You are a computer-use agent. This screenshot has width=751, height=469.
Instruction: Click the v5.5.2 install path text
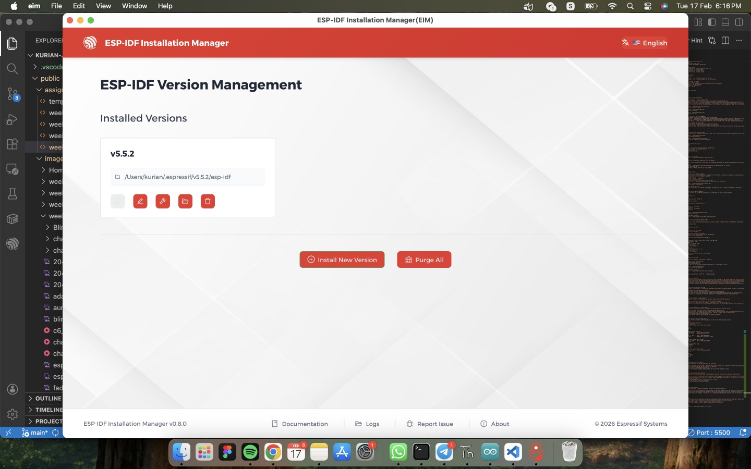178,177
